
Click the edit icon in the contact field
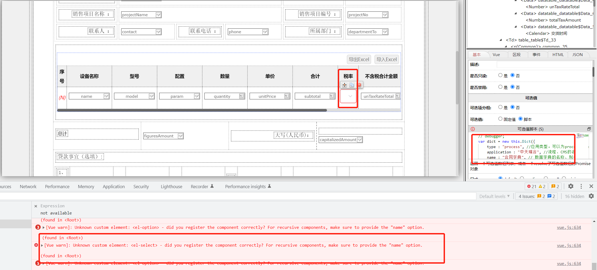coord(158,32)
